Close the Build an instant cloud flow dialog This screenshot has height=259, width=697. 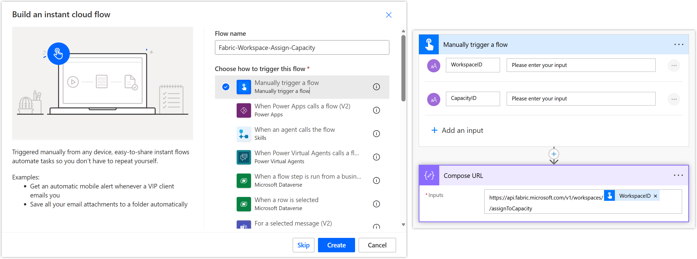[389, 15]
